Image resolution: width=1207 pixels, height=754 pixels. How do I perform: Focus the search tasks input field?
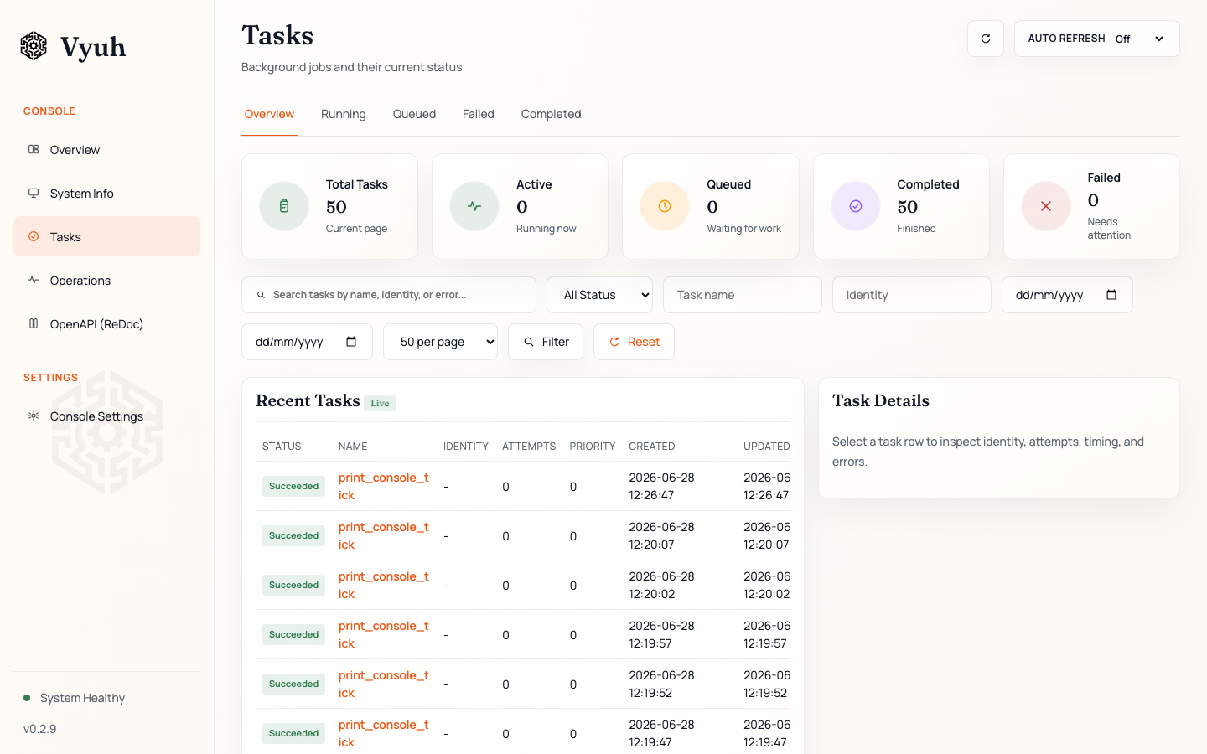coord(389,295)
